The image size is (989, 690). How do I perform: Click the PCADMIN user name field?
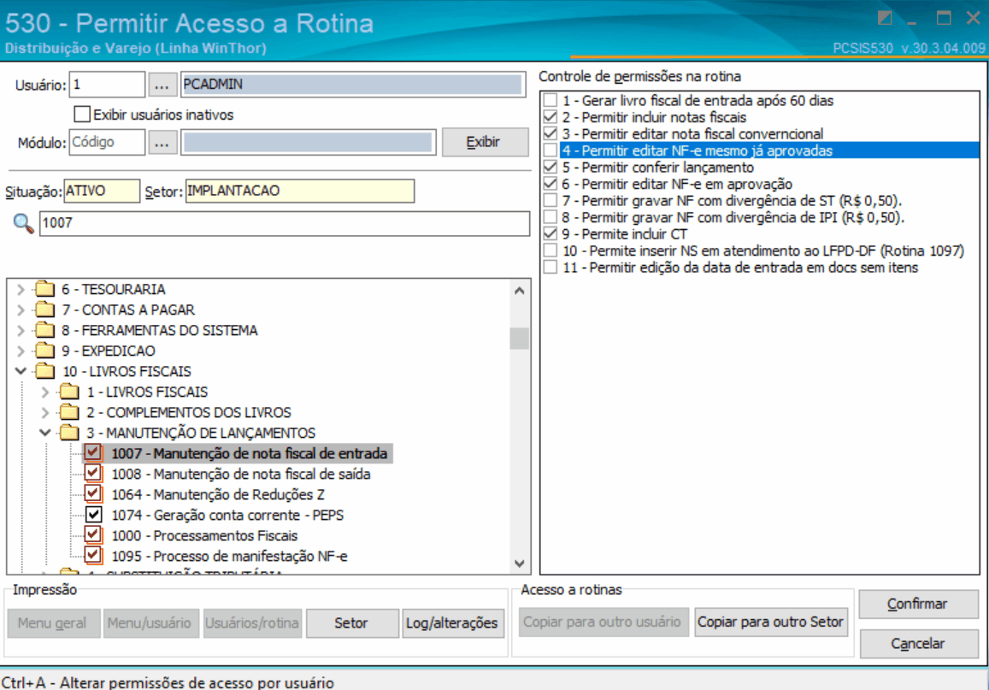353,85
